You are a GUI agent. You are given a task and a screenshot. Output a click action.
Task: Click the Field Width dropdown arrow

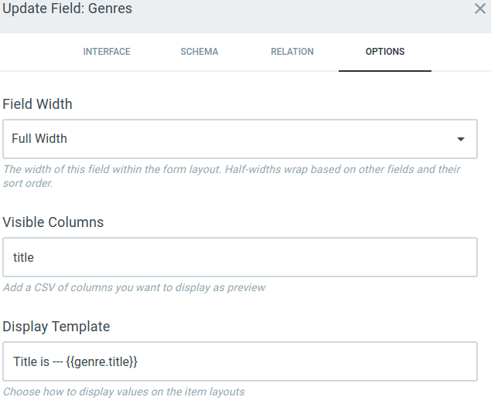[x=461, y=140]
